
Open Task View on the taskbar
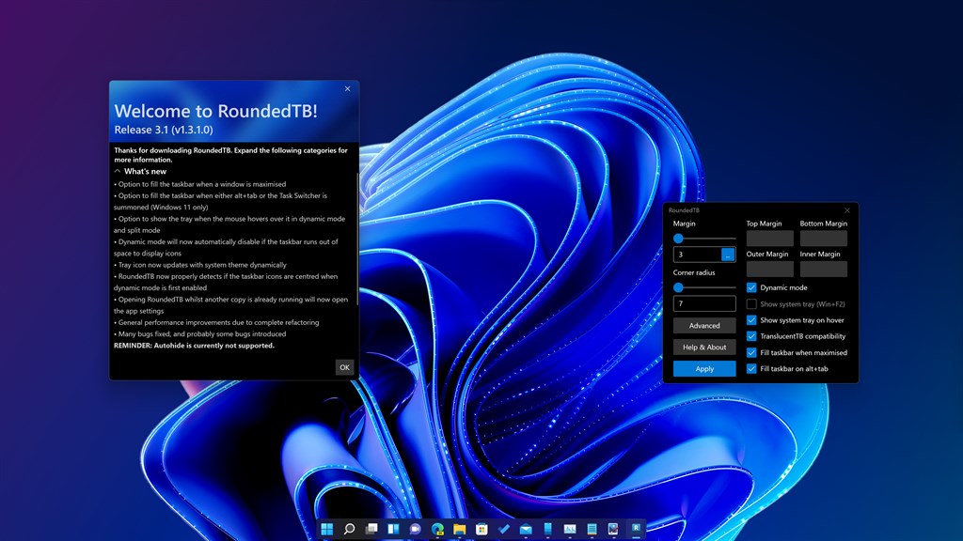371,529
